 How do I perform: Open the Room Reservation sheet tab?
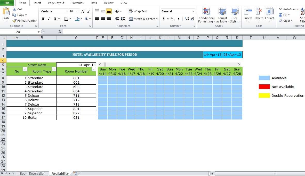[33, 173]
